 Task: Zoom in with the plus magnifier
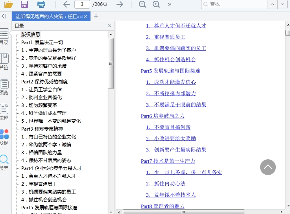(x=156, y=4)
